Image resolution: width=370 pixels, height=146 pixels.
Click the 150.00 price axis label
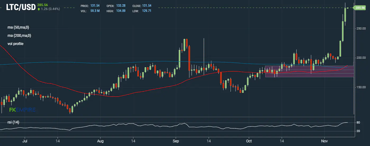360,87
